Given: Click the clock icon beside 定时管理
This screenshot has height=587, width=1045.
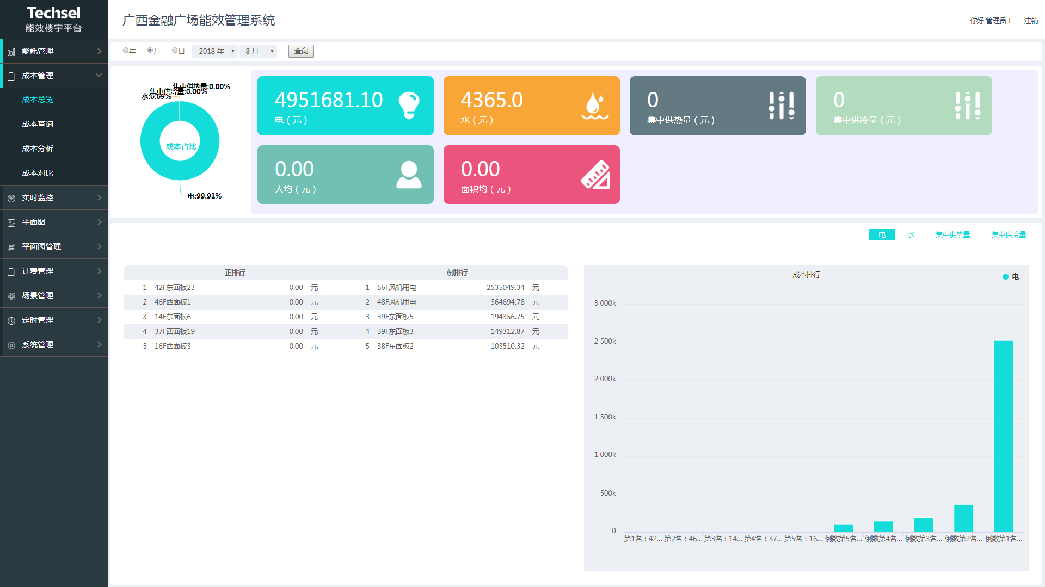Looking at the screenshot, I should coord(11,320).
